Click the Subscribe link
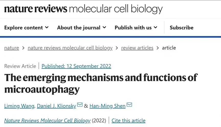Image resolution: width=221 pixels, height=127 pixels. coord(181,28)
